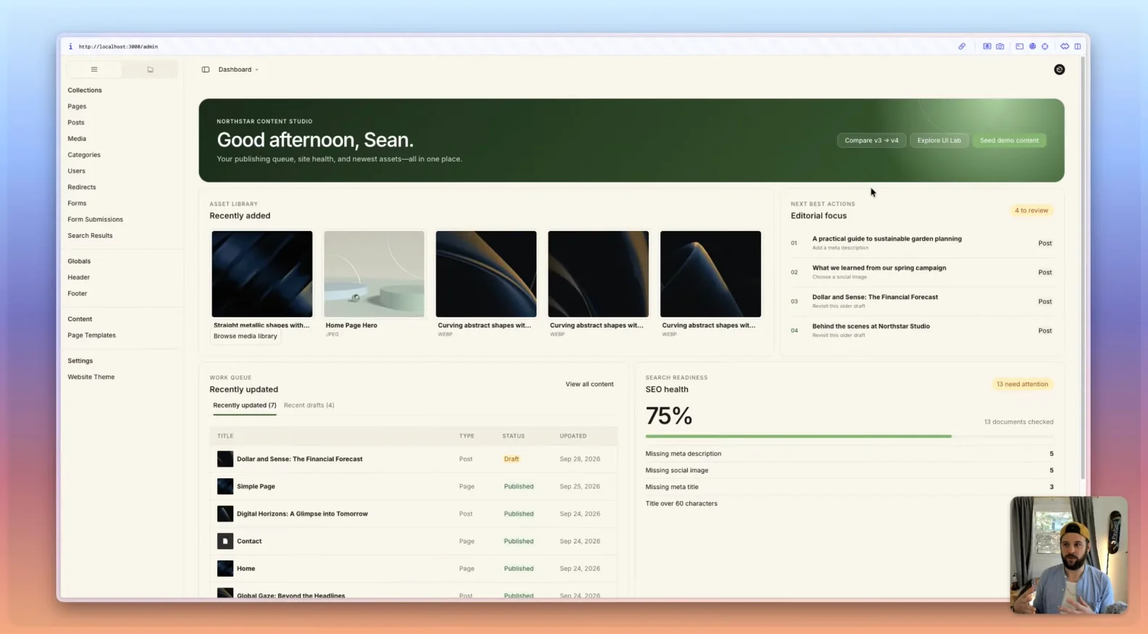
Task: Click the code brackets icon in toolbar
Action: 1065,46
